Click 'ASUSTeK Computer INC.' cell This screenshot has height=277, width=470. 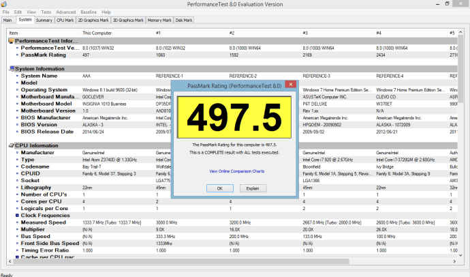coord(325,97)
